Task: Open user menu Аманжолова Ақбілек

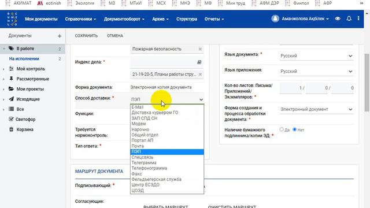Action: click(305, 18)
